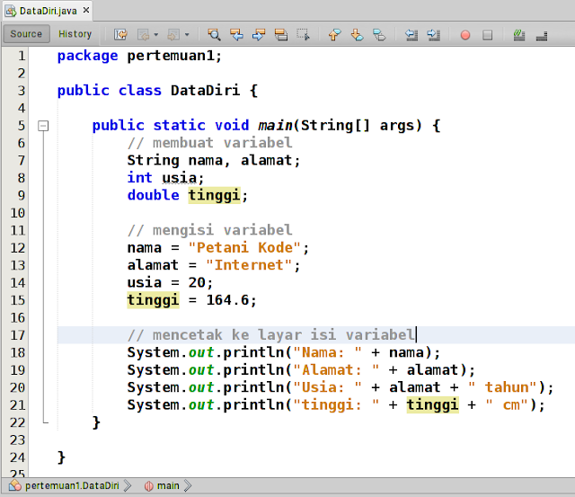Click the Find Selection magnifier icon
The image size is (575, 497).
pyautogui.click(x=214, y=34)
